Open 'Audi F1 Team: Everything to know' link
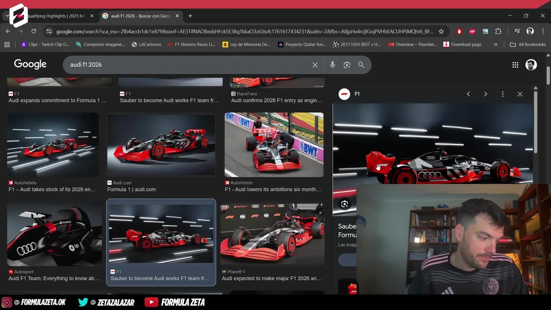The height and width of the screenshot is (310, 551). 54,279
